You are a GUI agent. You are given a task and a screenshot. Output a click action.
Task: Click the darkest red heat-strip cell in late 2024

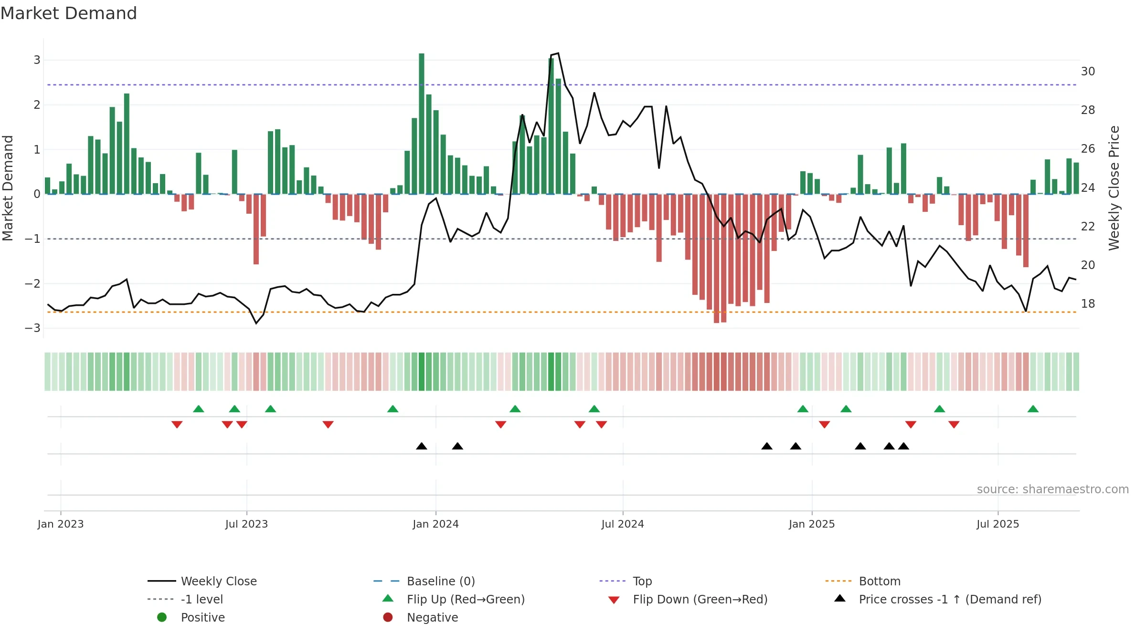(716, 372)
